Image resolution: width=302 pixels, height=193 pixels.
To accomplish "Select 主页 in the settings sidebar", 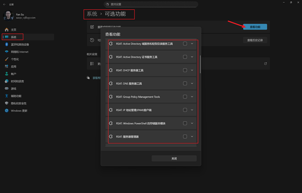I will click(x=13, y=30).
